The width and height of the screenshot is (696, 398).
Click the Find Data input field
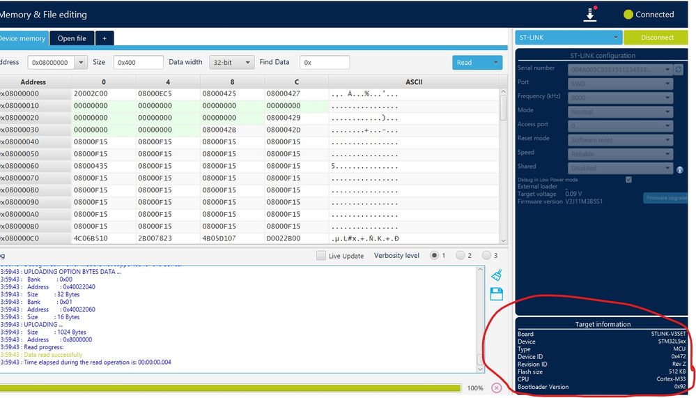coord(325,63)
